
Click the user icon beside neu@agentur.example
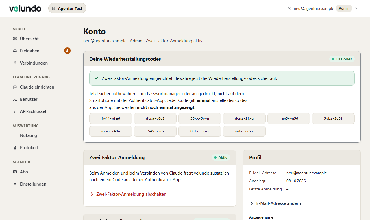tap(289, 8)
